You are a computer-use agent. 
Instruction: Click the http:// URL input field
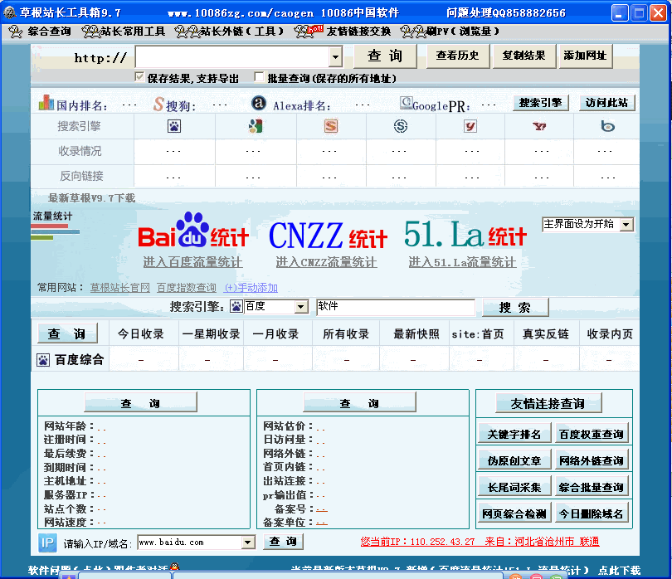point(233,56)
